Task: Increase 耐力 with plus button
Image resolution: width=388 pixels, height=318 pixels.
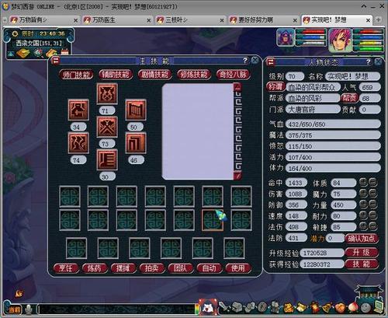Action: point(363,215)
